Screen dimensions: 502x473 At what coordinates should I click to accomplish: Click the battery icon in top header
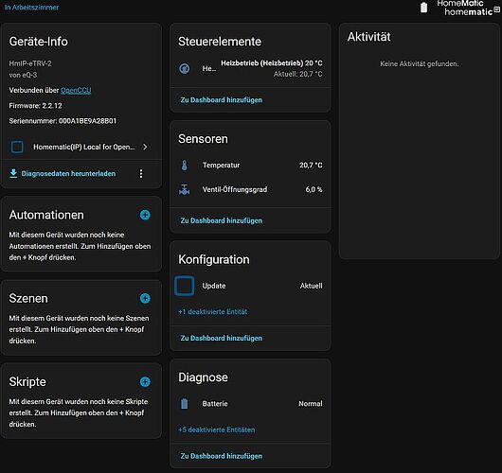tap(423, 8)
